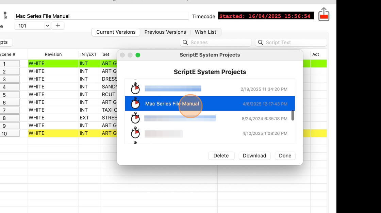This screenshot has height=213, width=381.
Task: Click TAXI set cell in scene 7 row
Action: tap(109, 110)
